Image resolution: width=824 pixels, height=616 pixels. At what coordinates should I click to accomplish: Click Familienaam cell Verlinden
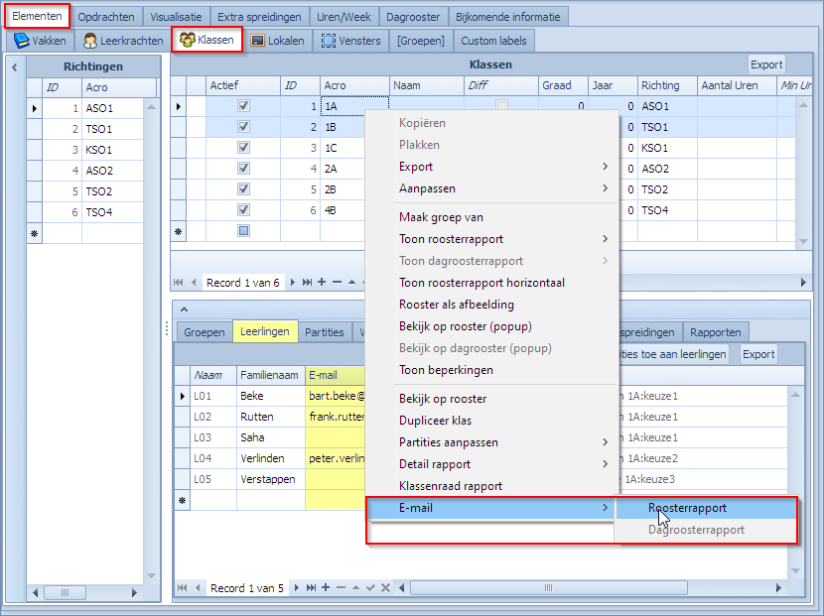click(x=271, y=458)
